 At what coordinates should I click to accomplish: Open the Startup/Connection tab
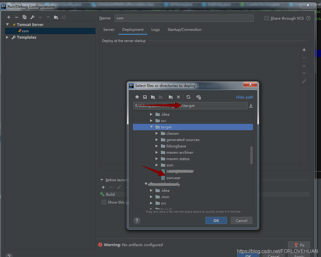tap(185, 30)
